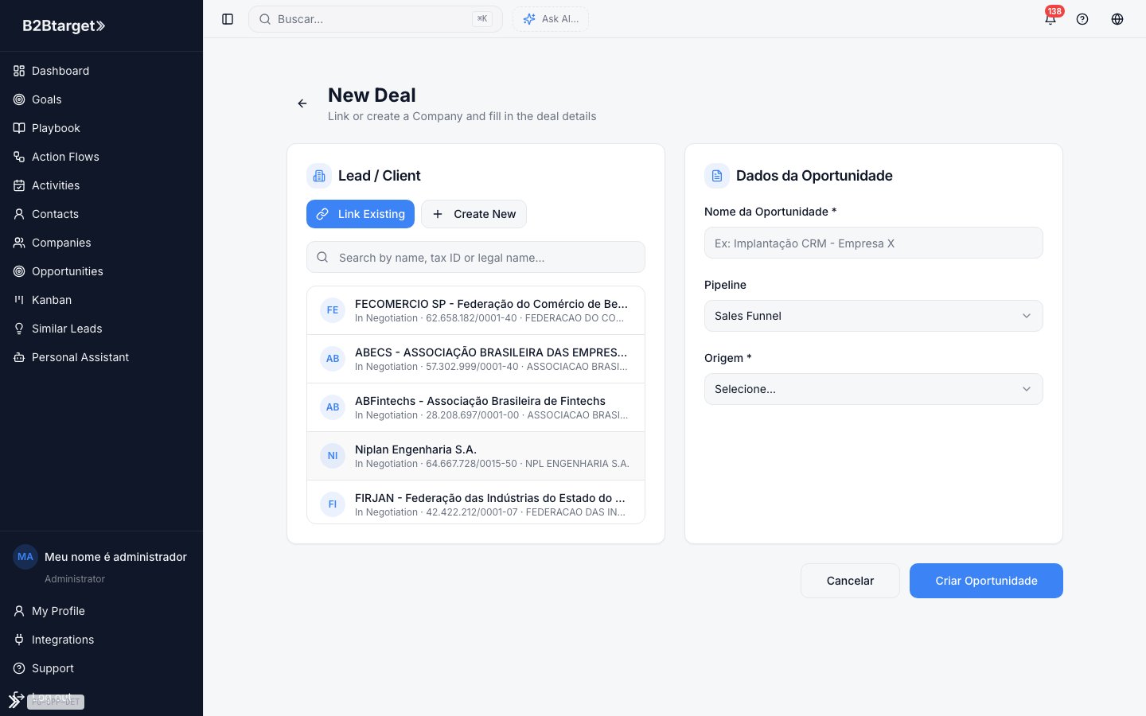Click the Lead / Client building icon
Viewport: 1146px width, 716px height.
(319, 176)
